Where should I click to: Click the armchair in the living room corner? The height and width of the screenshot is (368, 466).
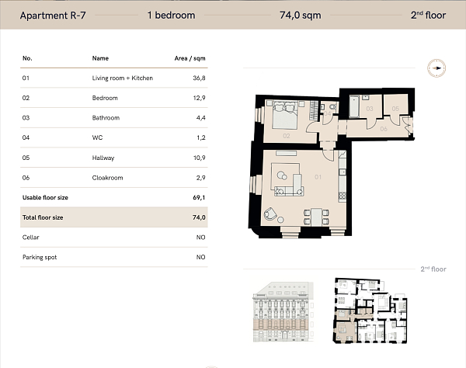pos(270,214)
